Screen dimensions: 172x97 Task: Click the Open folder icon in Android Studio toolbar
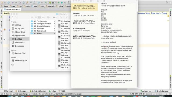(2, 2)
